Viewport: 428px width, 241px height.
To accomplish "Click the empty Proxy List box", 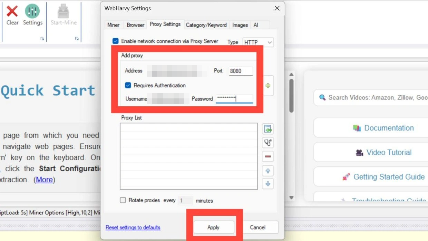I will pos(189,156).
